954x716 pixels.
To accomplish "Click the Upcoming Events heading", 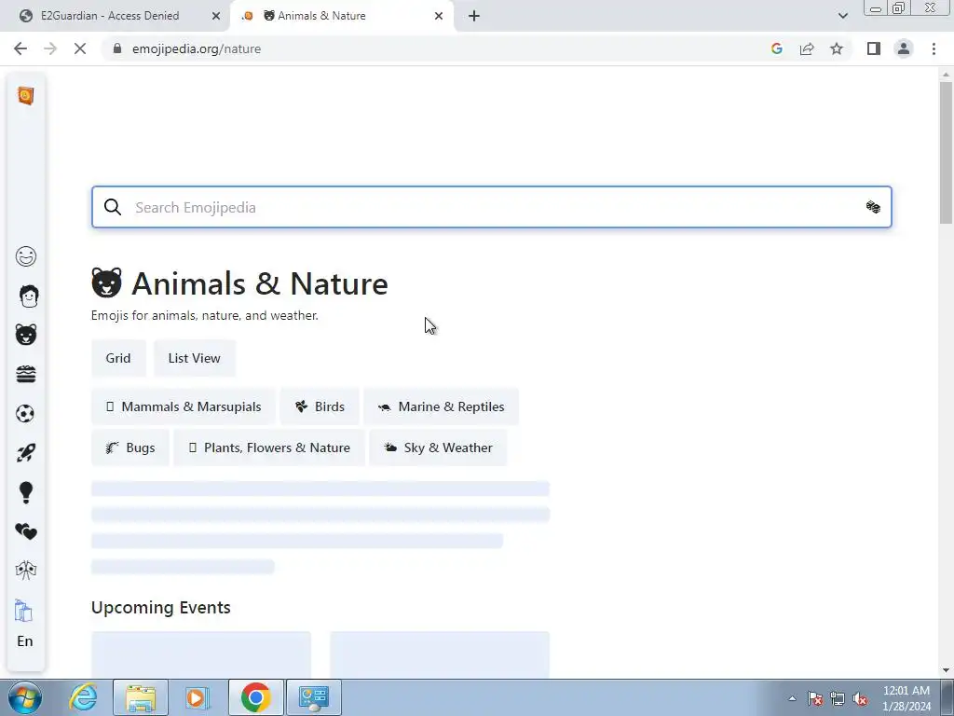I will pos(160,608).
